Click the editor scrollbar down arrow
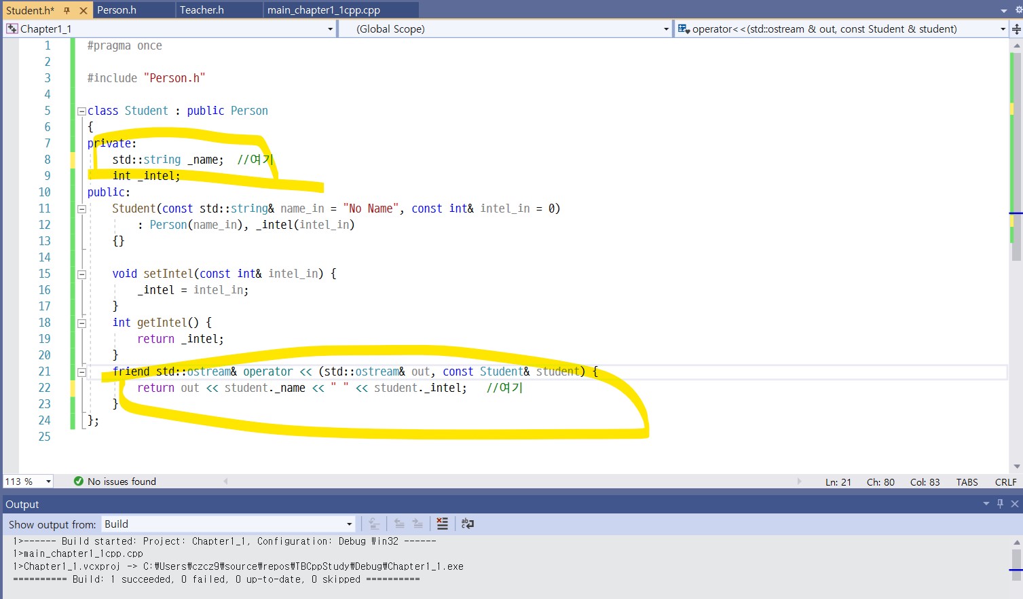 click(1016, 467)
